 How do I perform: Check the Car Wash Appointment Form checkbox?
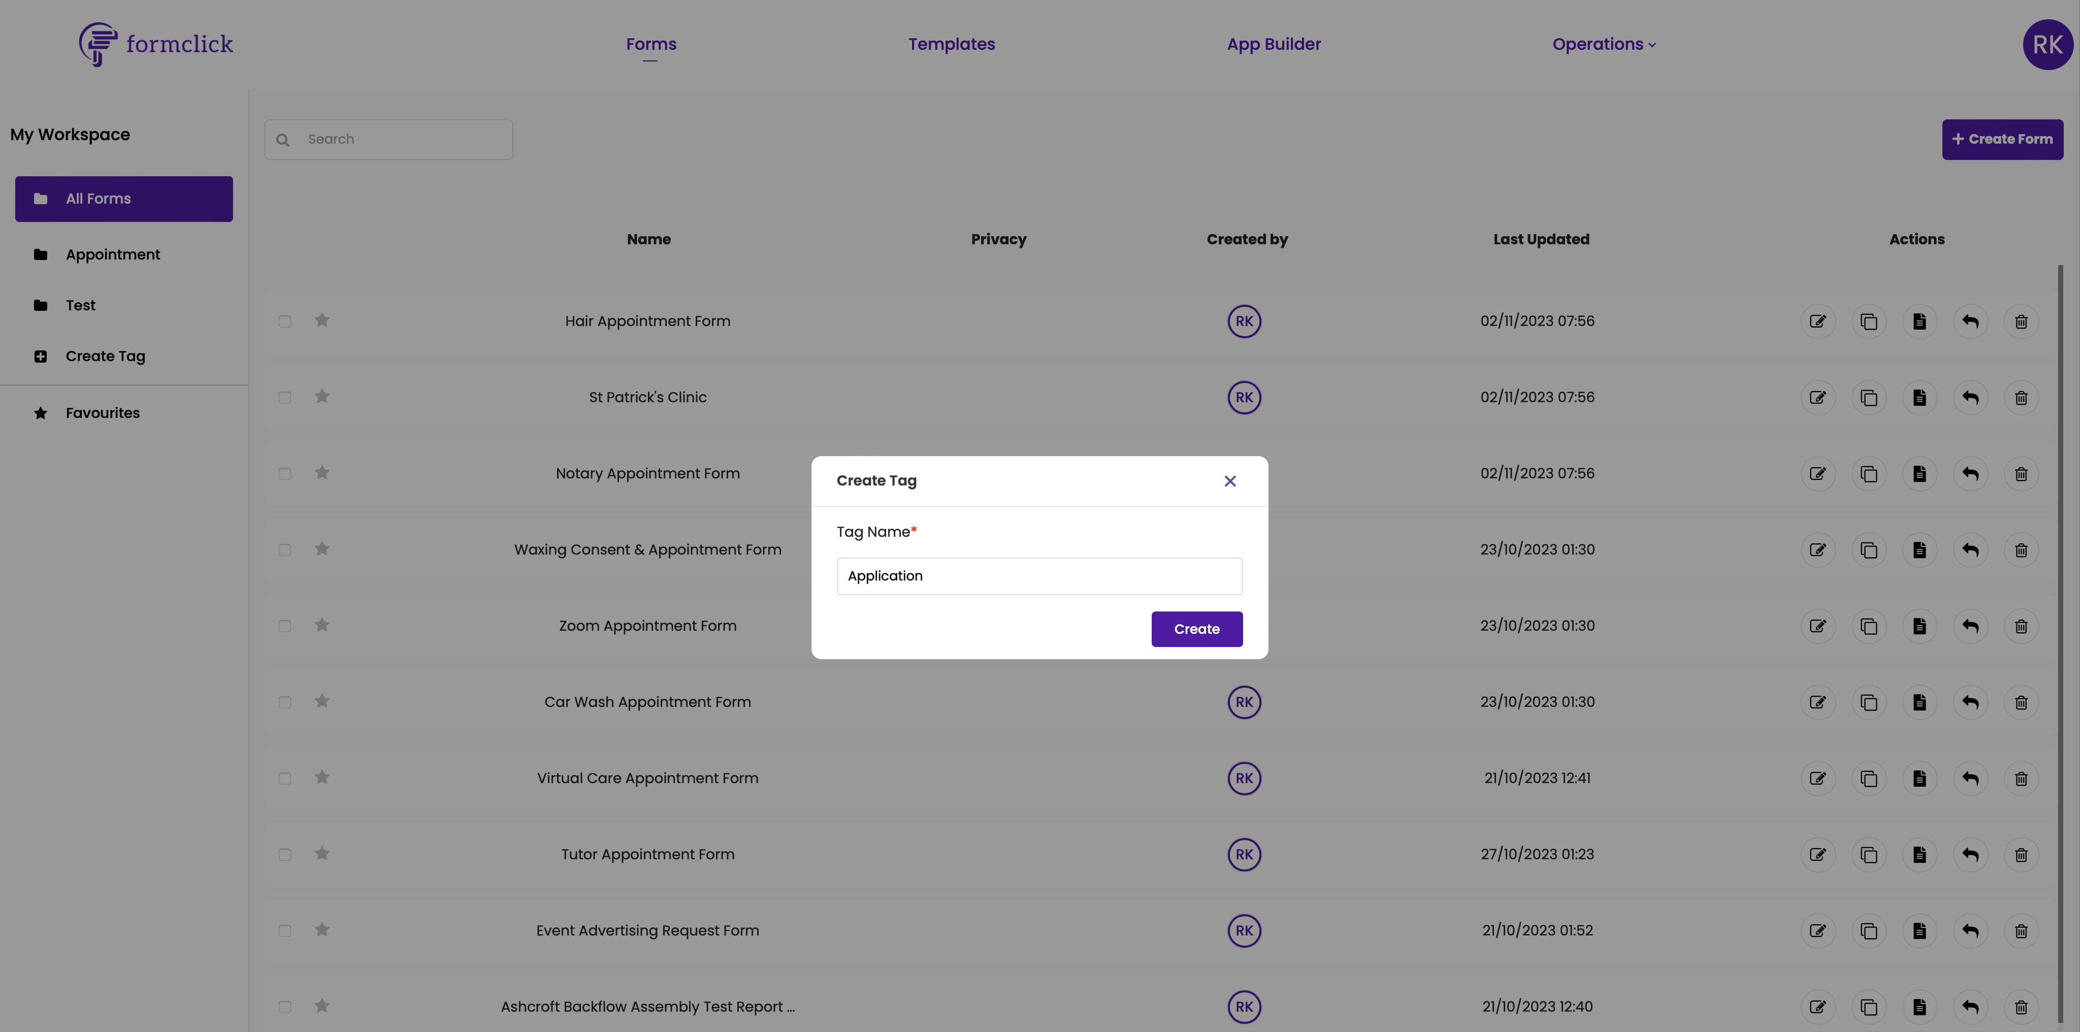point(285,702)
